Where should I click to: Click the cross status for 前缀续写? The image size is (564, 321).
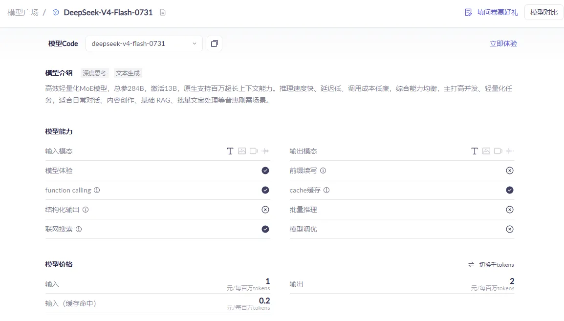510,171
